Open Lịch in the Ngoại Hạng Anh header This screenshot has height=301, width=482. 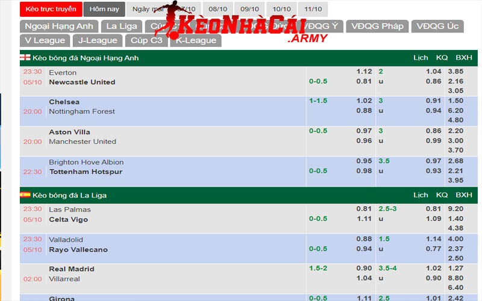pos(421,58)
